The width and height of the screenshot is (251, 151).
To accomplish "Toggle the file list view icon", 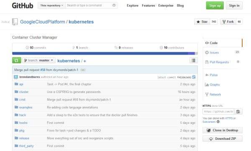I will (193, 60).
